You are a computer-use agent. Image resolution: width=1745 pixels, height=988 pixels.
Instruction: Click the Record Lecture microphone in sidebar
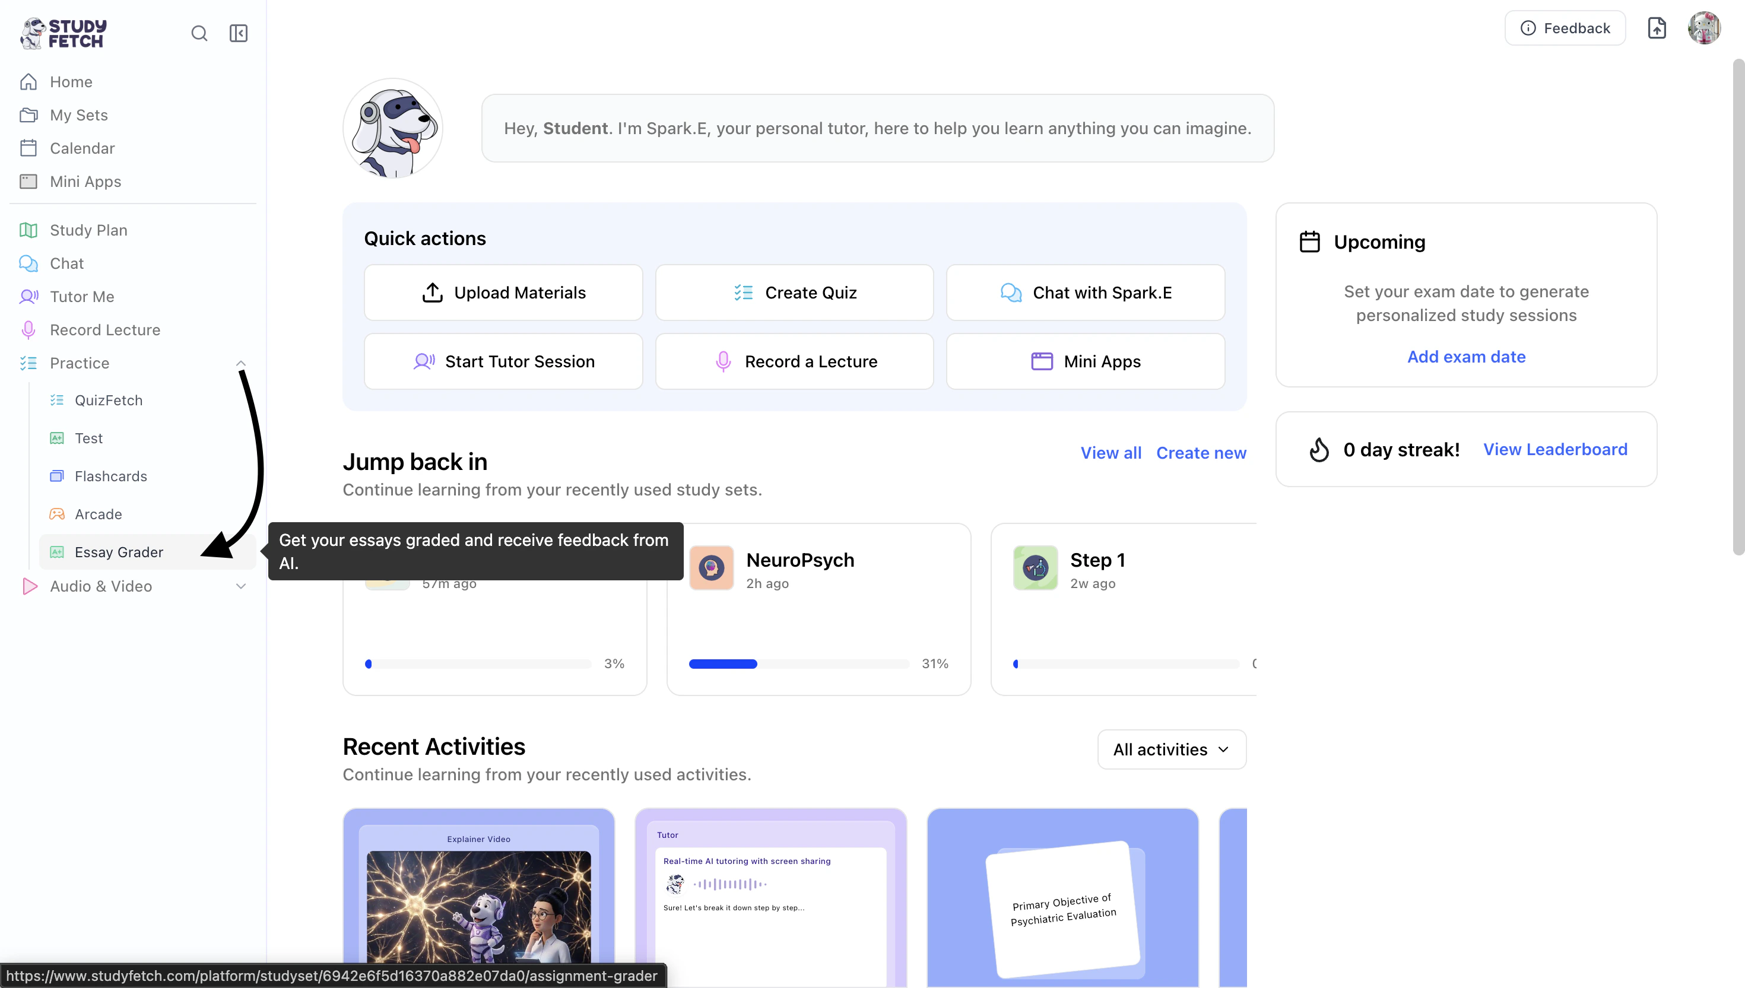[x=28, y=330]
